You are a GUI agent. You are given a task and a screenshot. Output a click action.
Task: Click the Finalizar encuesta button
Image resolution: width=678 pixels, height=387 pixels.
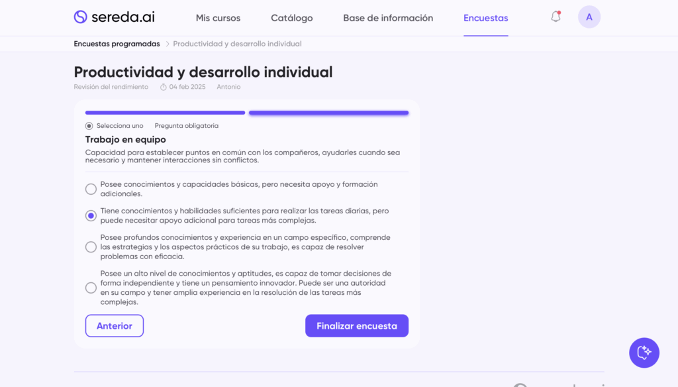point(356,326)
